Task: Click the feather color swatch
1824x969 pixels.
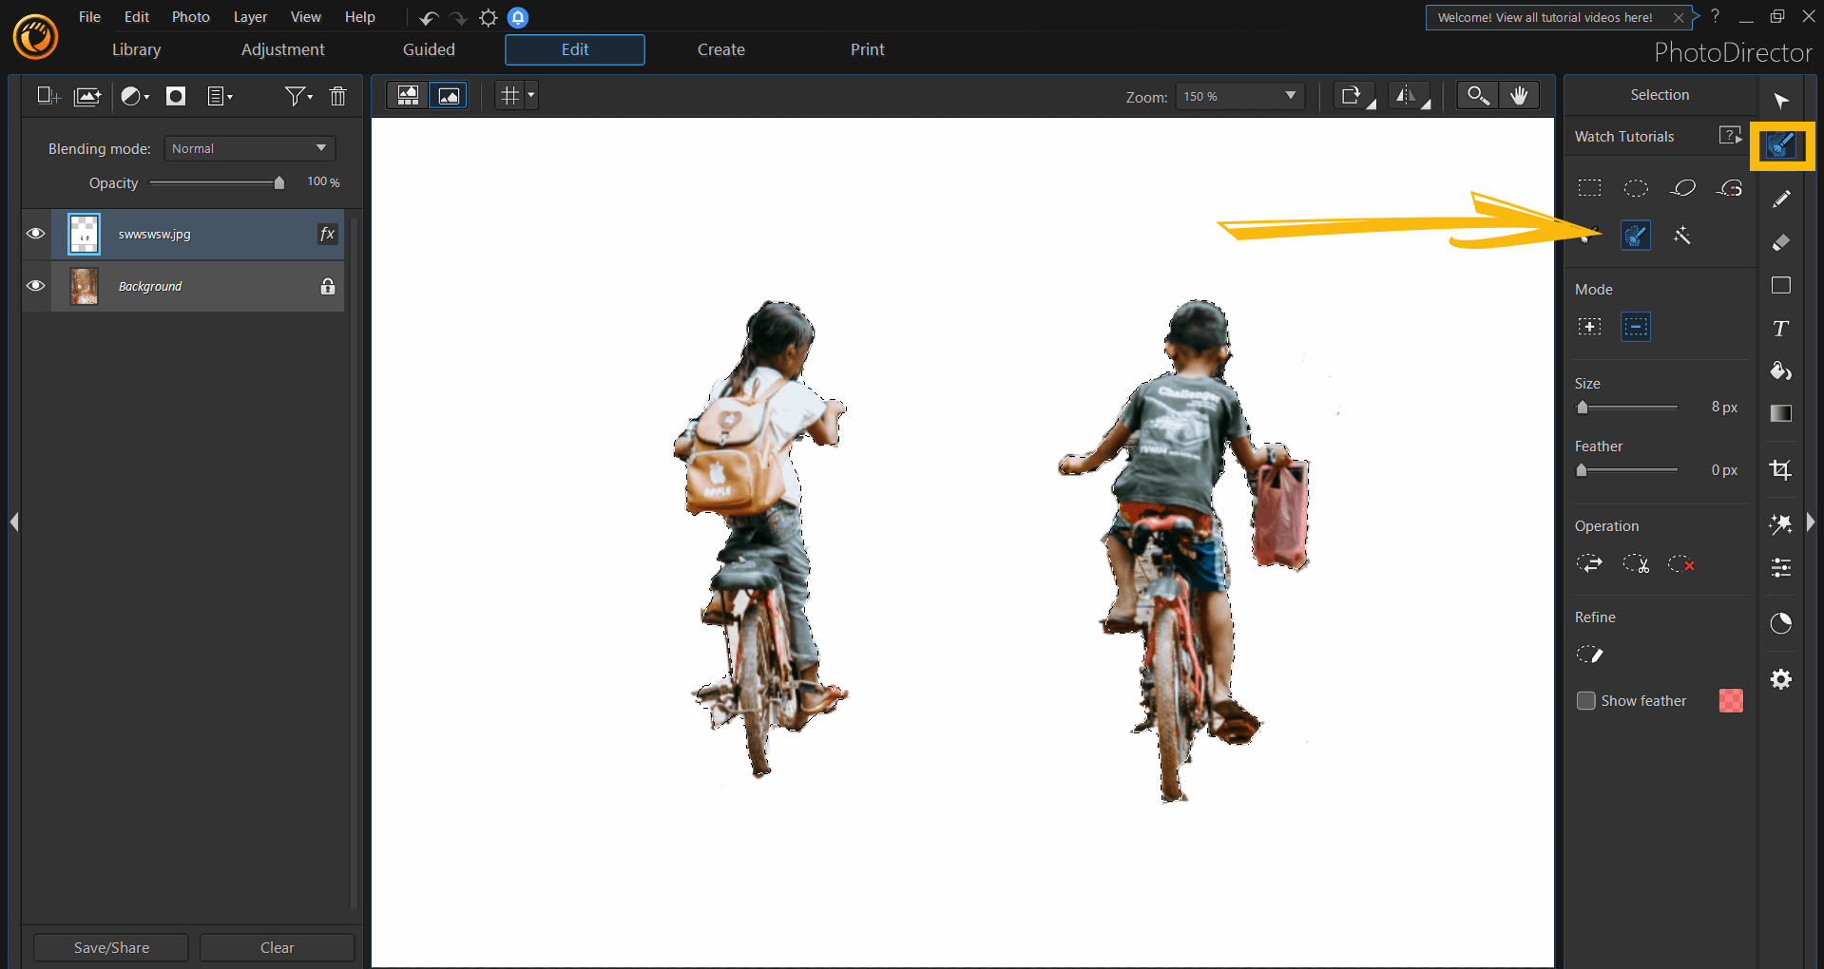Action: click(1731, 701)
